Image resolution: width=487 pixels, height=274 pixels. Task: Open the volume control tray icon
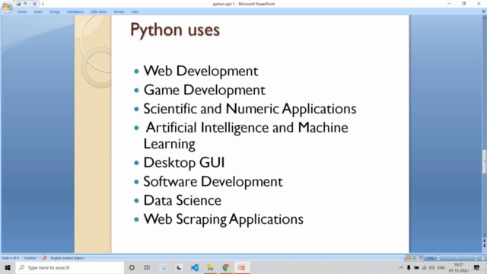point(431,267)
